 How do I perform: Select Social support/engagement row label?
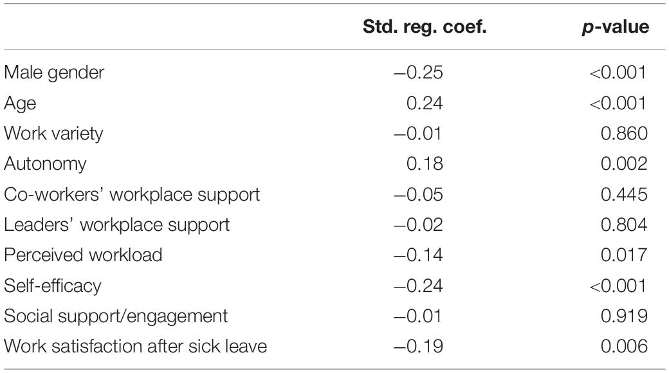(x=116, y=316)
